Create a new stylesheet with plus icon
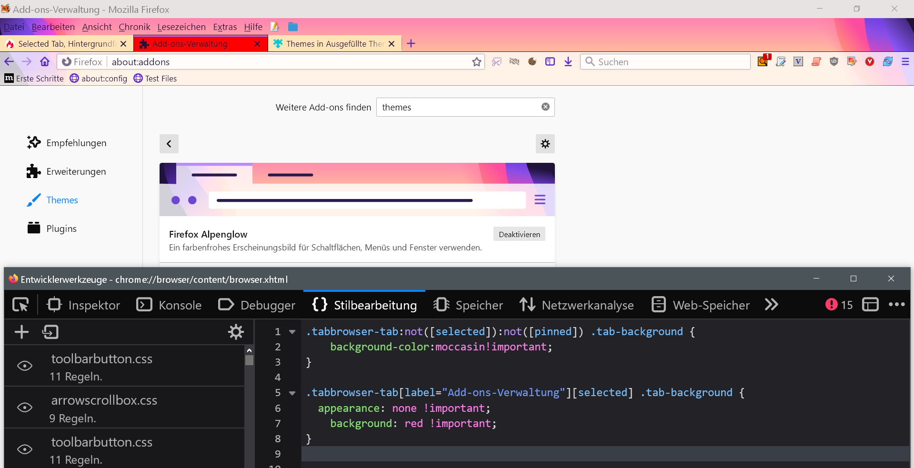 tap(21, 332)
